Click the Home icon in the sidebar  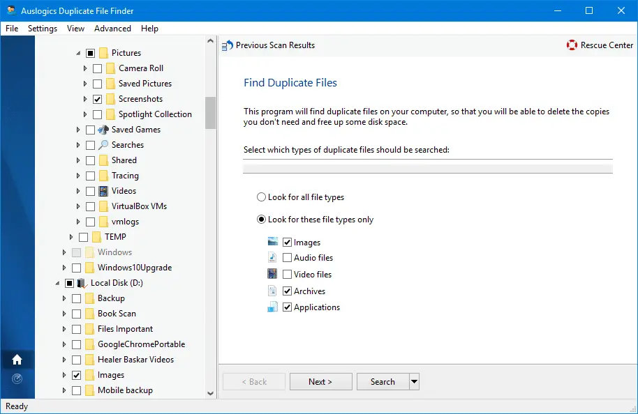(x=17, y=360)
